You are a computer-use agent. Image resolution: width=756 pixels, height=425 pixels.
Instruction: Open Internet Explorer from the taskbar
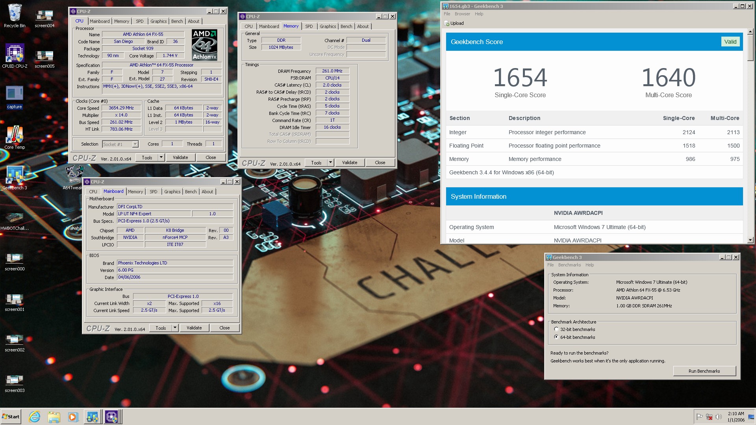35,417
